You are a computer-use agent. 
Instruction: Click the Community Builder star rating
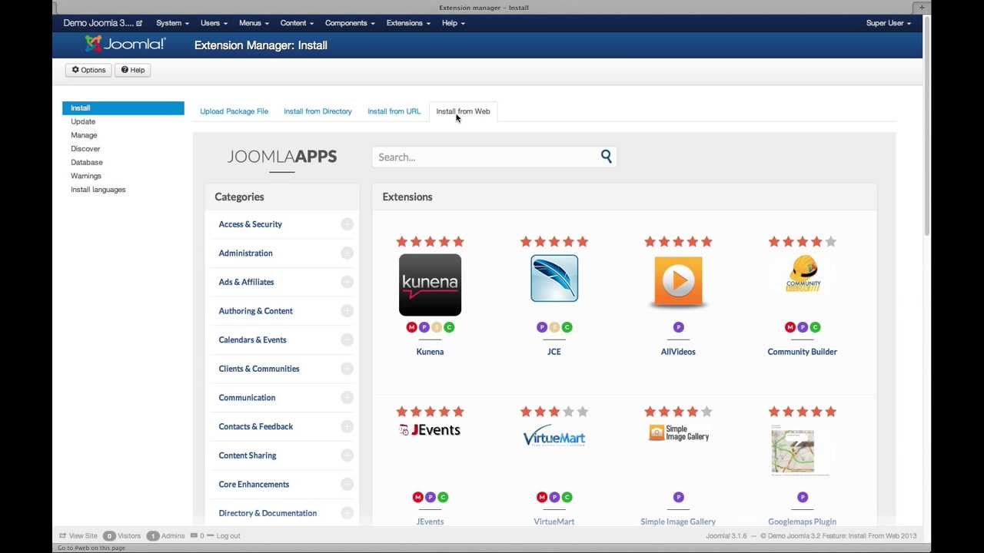803,242
